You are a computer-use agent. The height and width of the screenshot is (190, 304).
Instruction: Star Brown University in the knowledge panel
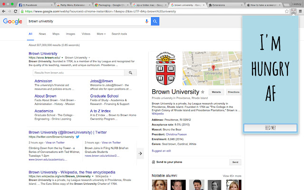[x=203, y=92]
